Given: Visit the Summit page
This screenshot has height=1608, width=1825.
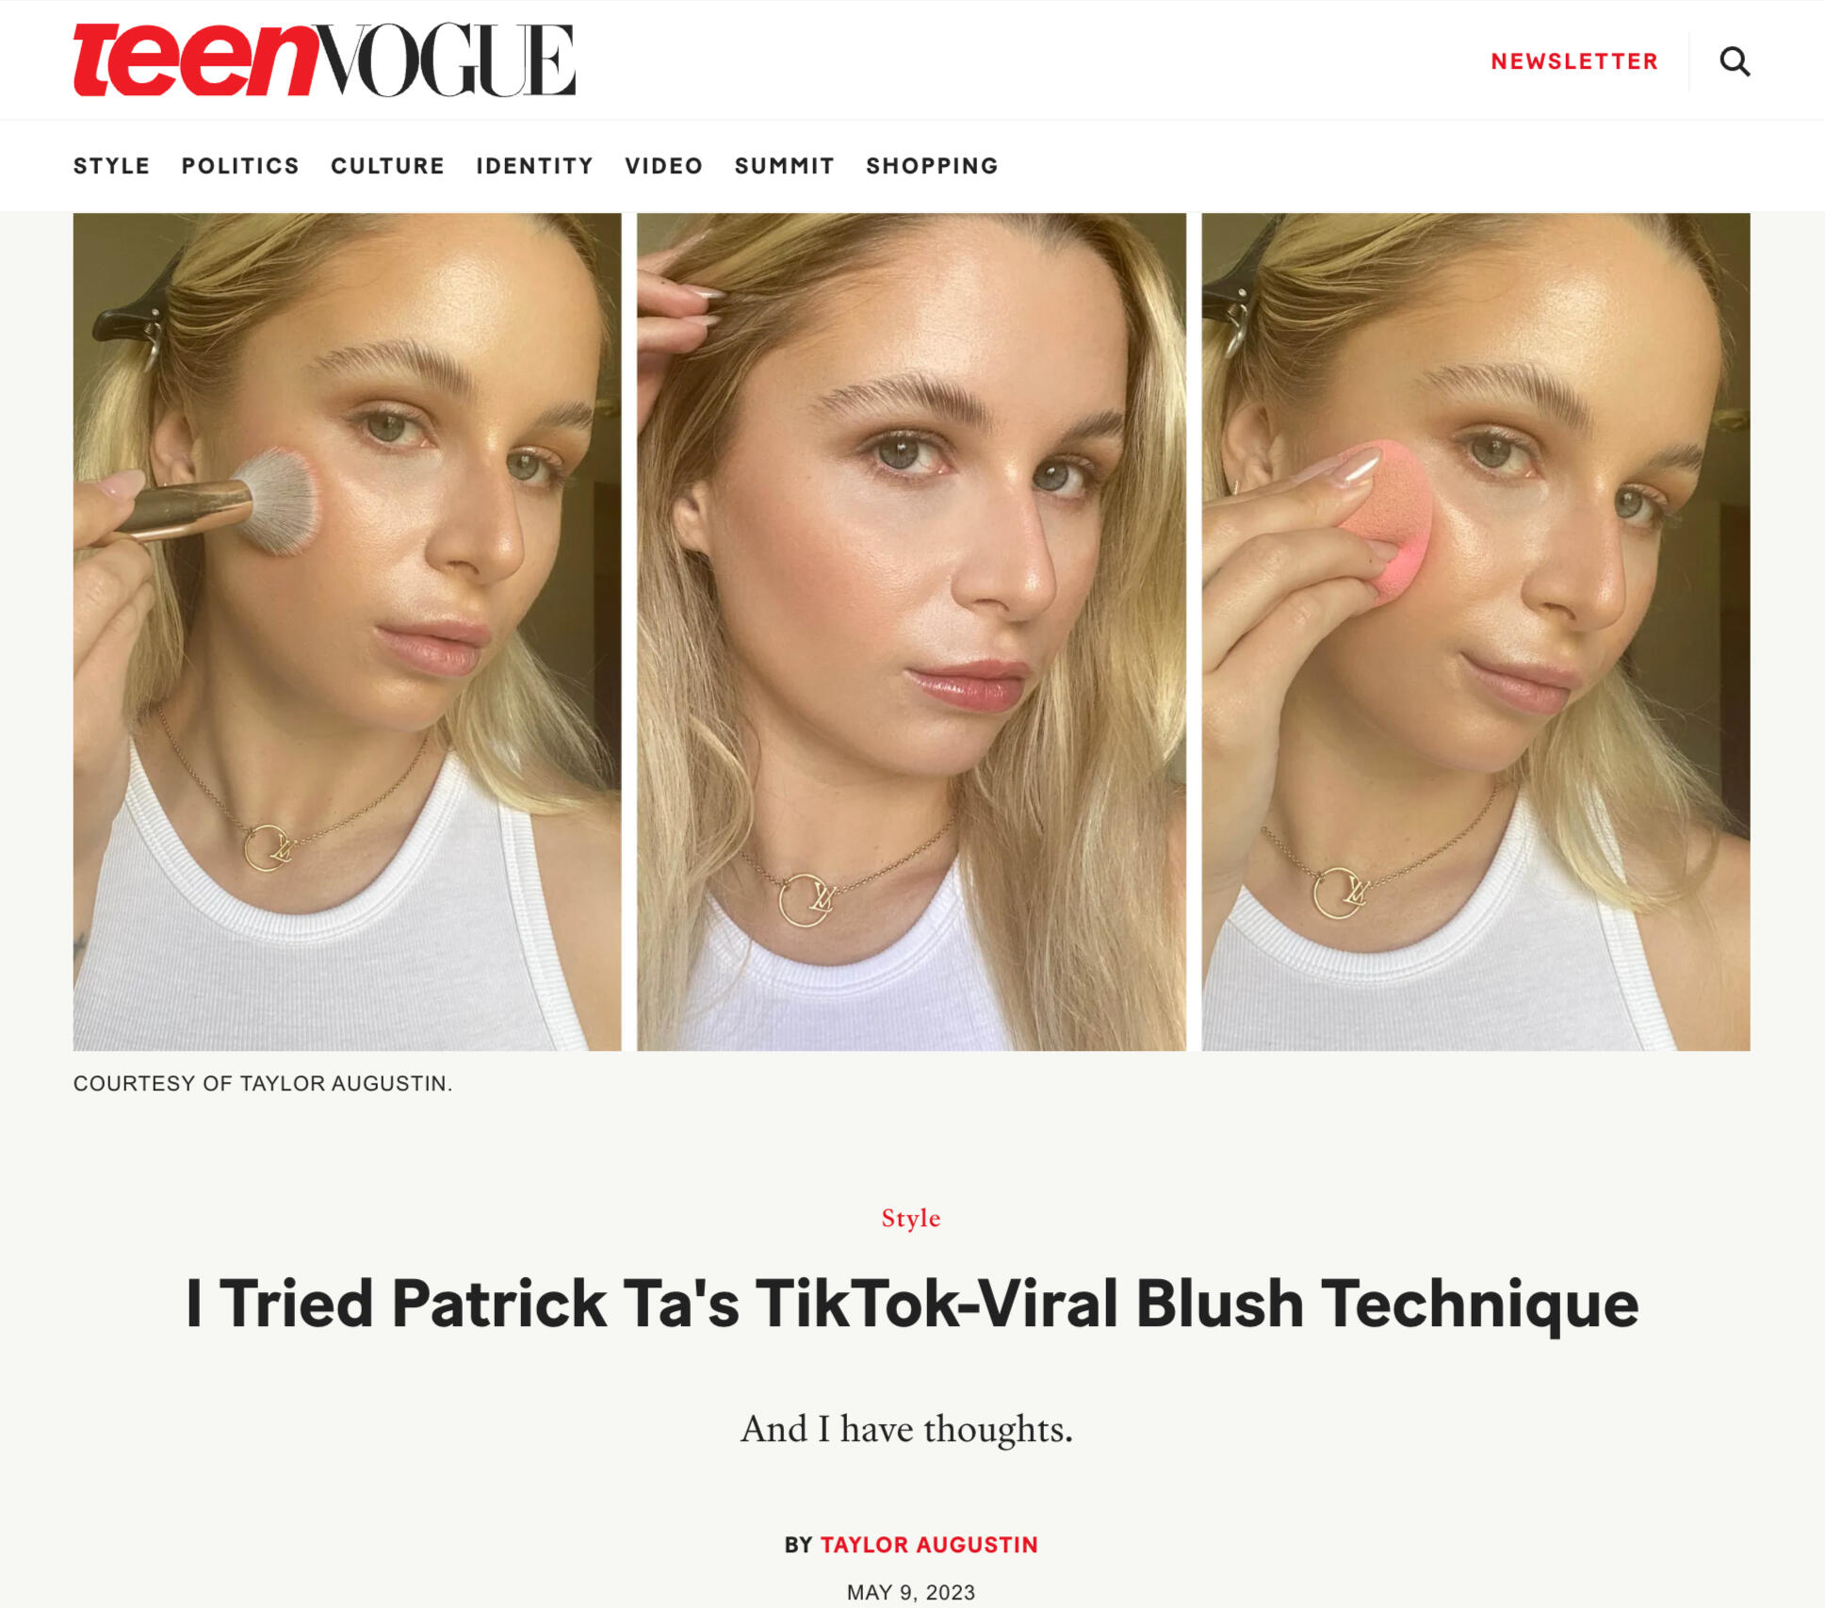Looking at the screenshot, I should 785,166.
